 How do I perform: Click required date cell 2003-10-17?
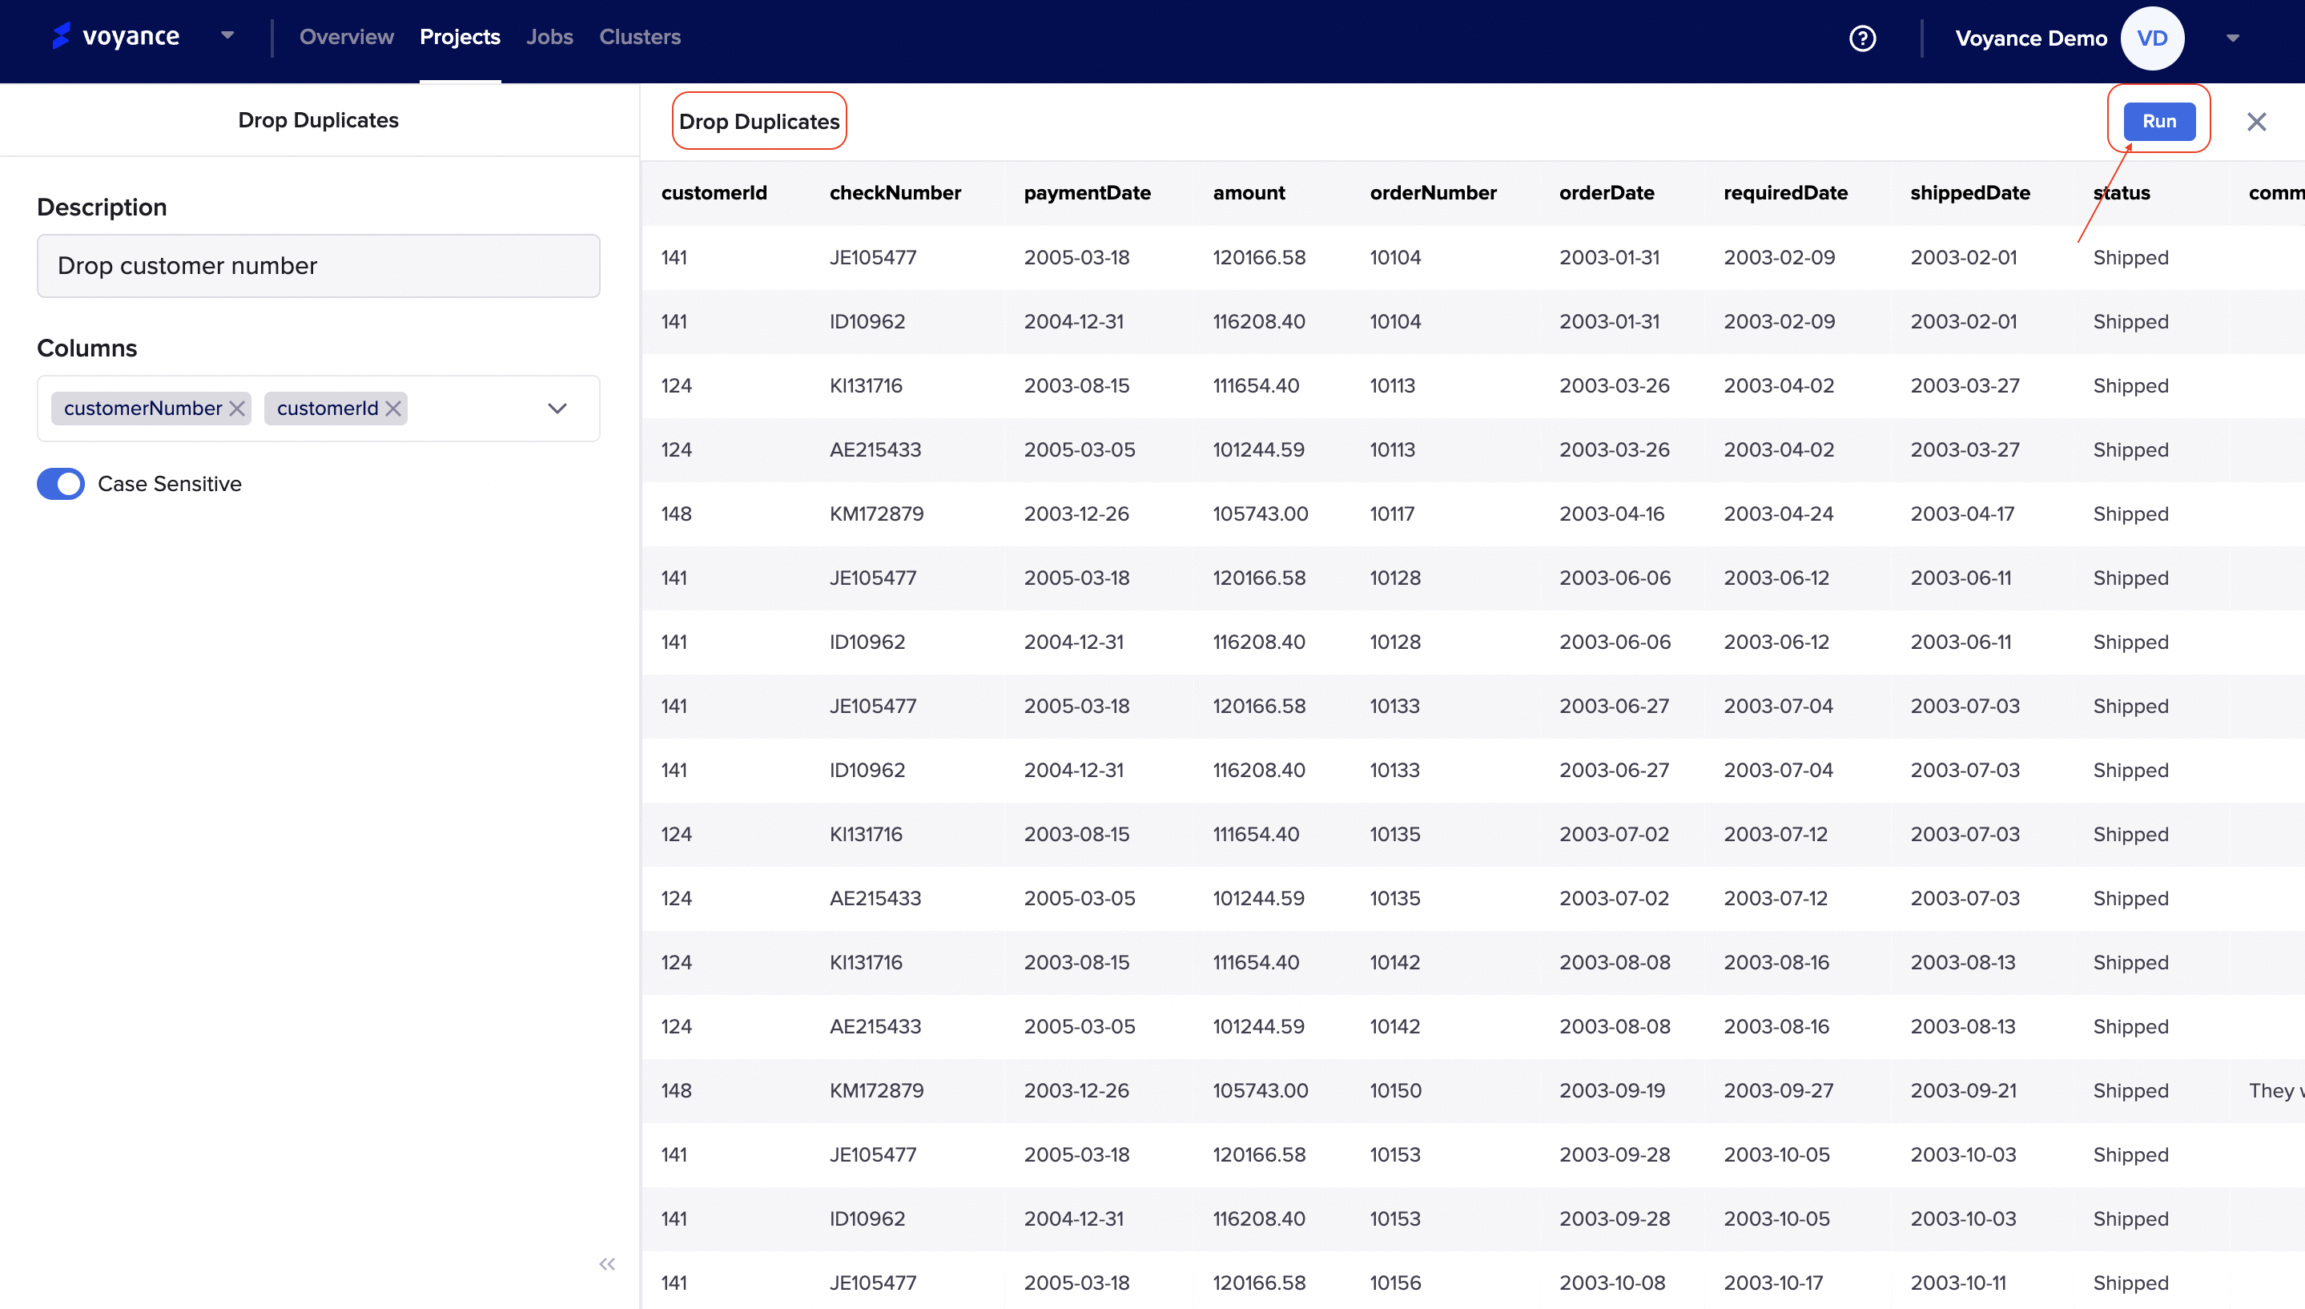[1772, 1283]
